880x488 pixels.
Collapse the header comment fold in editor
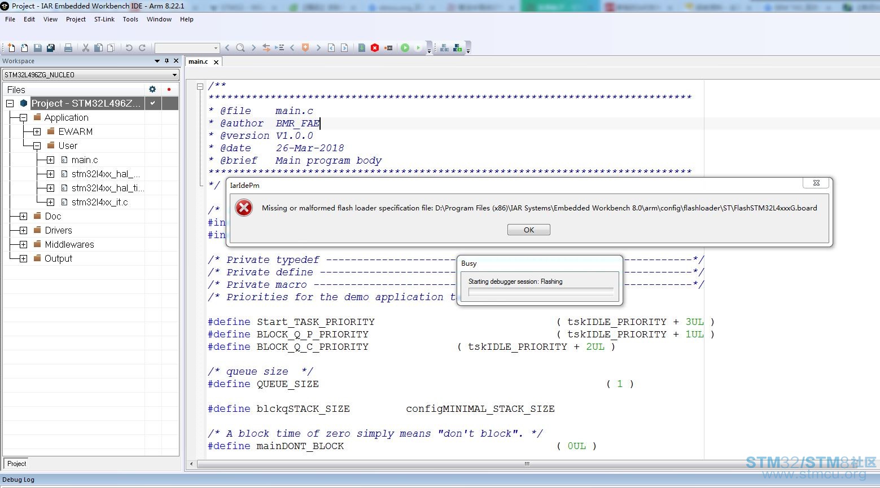coord(200,86)
